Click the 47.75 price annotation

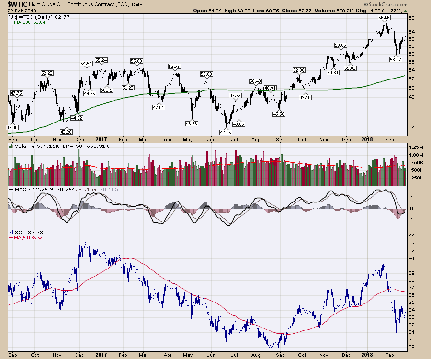click(x=16, y=93)
